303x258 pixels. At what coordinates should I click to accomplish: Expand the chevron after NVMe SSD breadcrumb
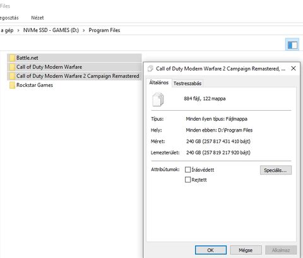tap(84, 30)
